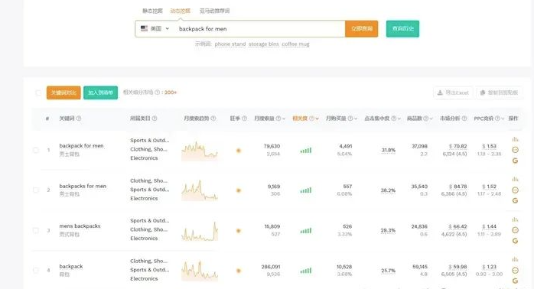
Task: Click the peak-season star icon in 'backpacks for men' row
Action: tap(239, 190)
